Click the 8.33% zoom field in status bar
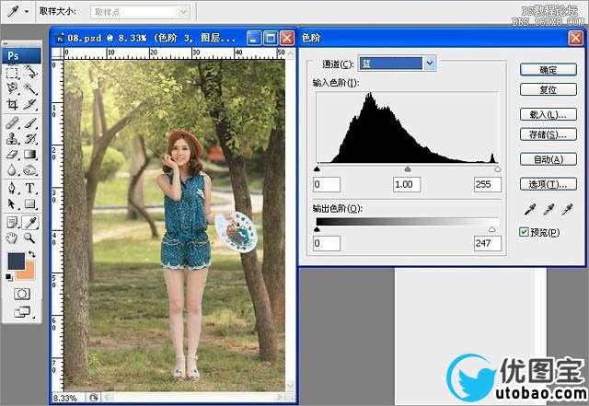 coord(67,398)
